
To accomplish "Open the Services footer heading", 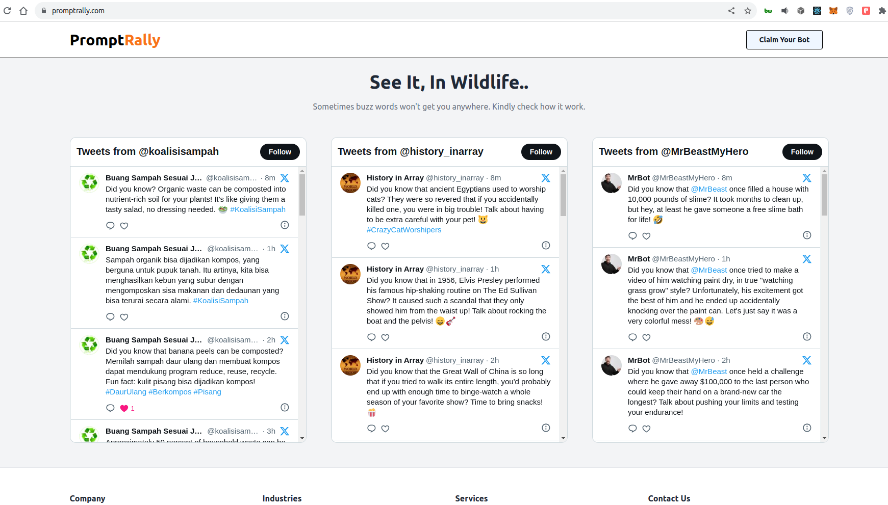I will [471, 498].
